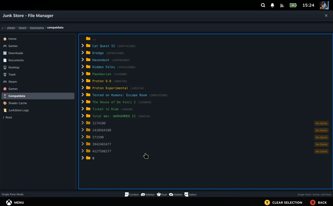Click the Cat Quest II folder icon
Screen dimensions: 333x206
88,46
